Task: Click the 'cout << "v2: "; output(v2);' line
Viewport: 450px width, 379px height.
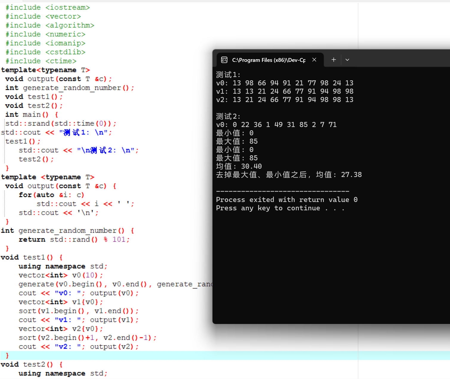Action: (79, 347)
